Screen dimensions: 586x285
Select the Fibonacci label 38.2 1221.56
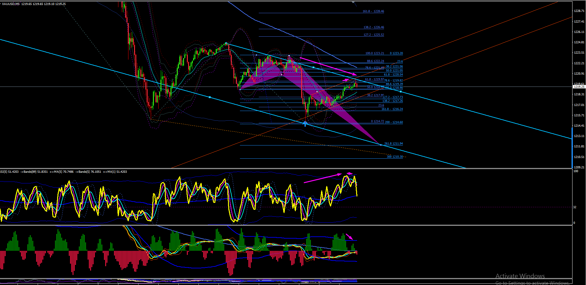click(394, 66)
